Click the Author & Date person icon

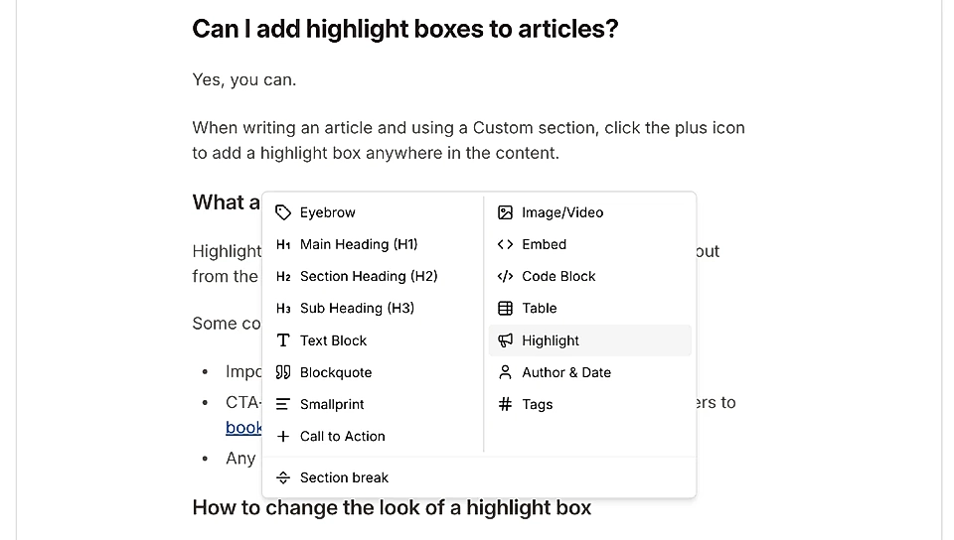coord(505,372)
